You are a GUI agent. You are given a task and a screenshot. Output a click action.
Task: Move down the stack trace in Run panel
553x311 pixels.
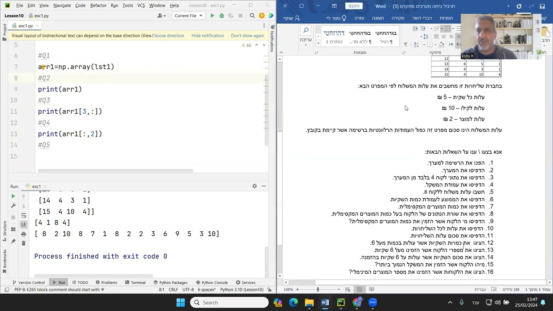pos(24,206)
